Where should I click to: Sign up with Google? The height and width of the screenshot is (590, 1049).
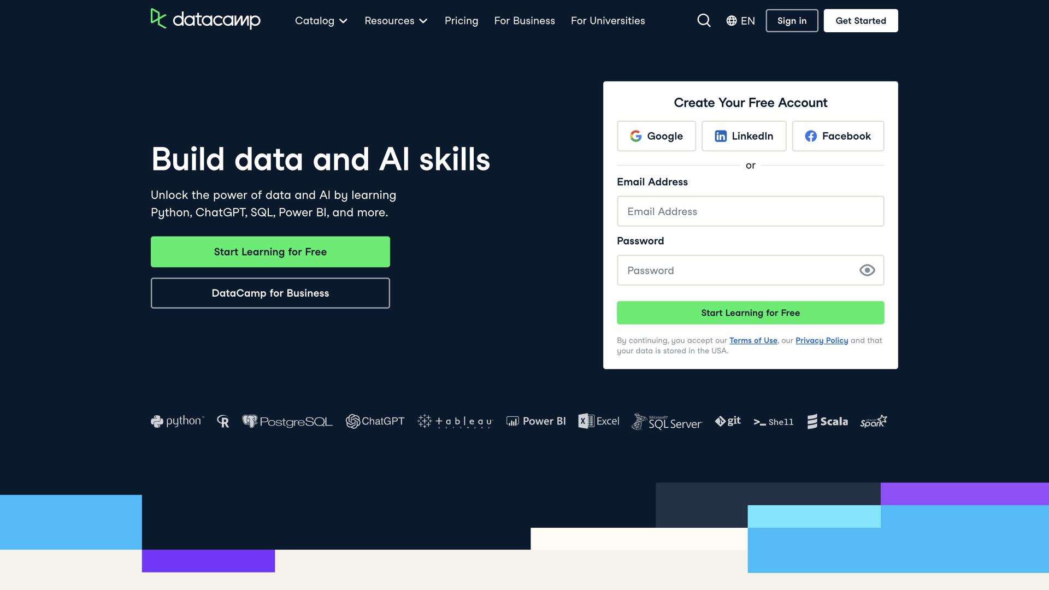coord(656,136)
